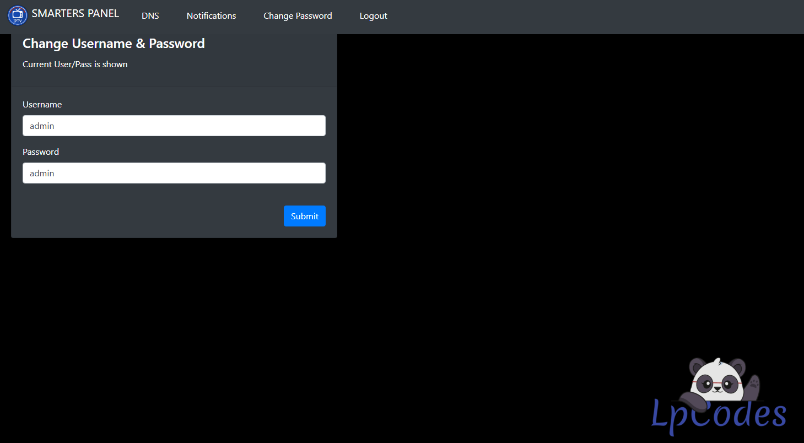Go to the Notifications menu item
Viewport: 804px width, 443px height.
coord(211,16)
